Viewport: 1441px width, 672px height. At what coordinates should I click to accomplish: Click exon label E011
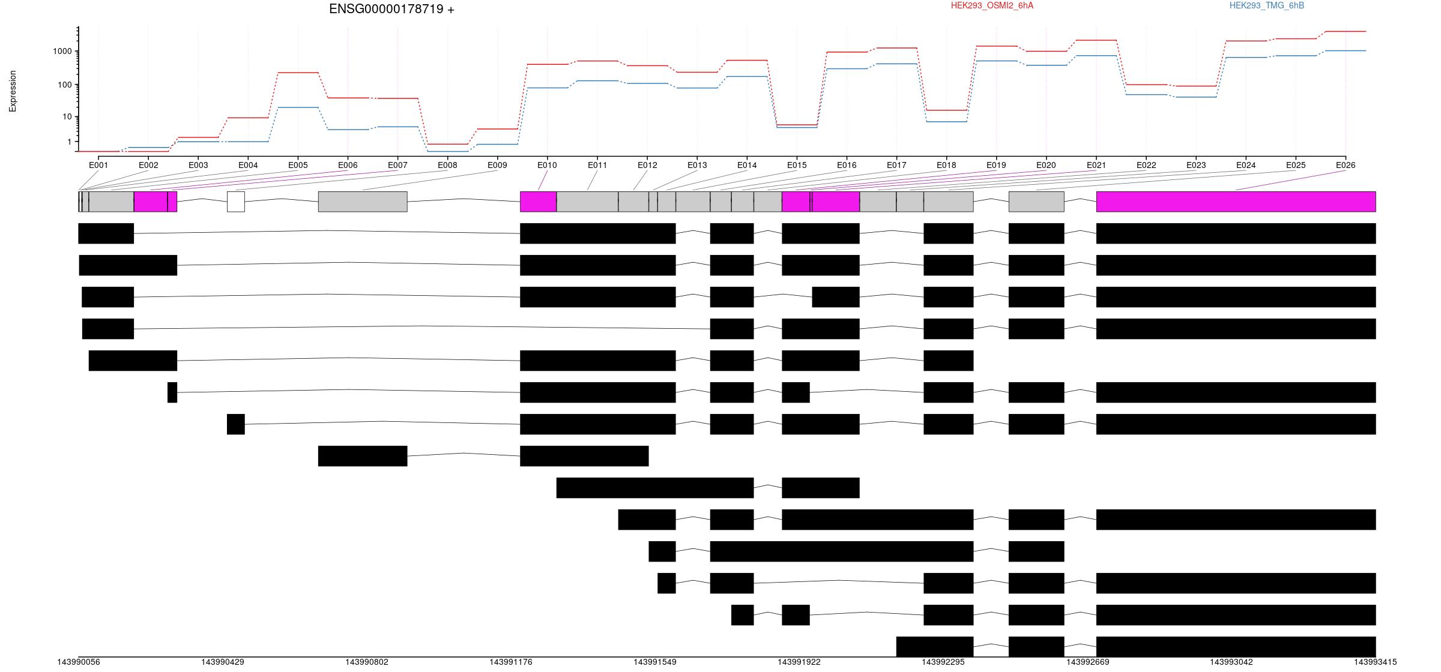click(x=597, y=165)
